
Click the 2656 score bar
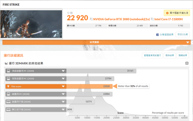click(70, 110)
